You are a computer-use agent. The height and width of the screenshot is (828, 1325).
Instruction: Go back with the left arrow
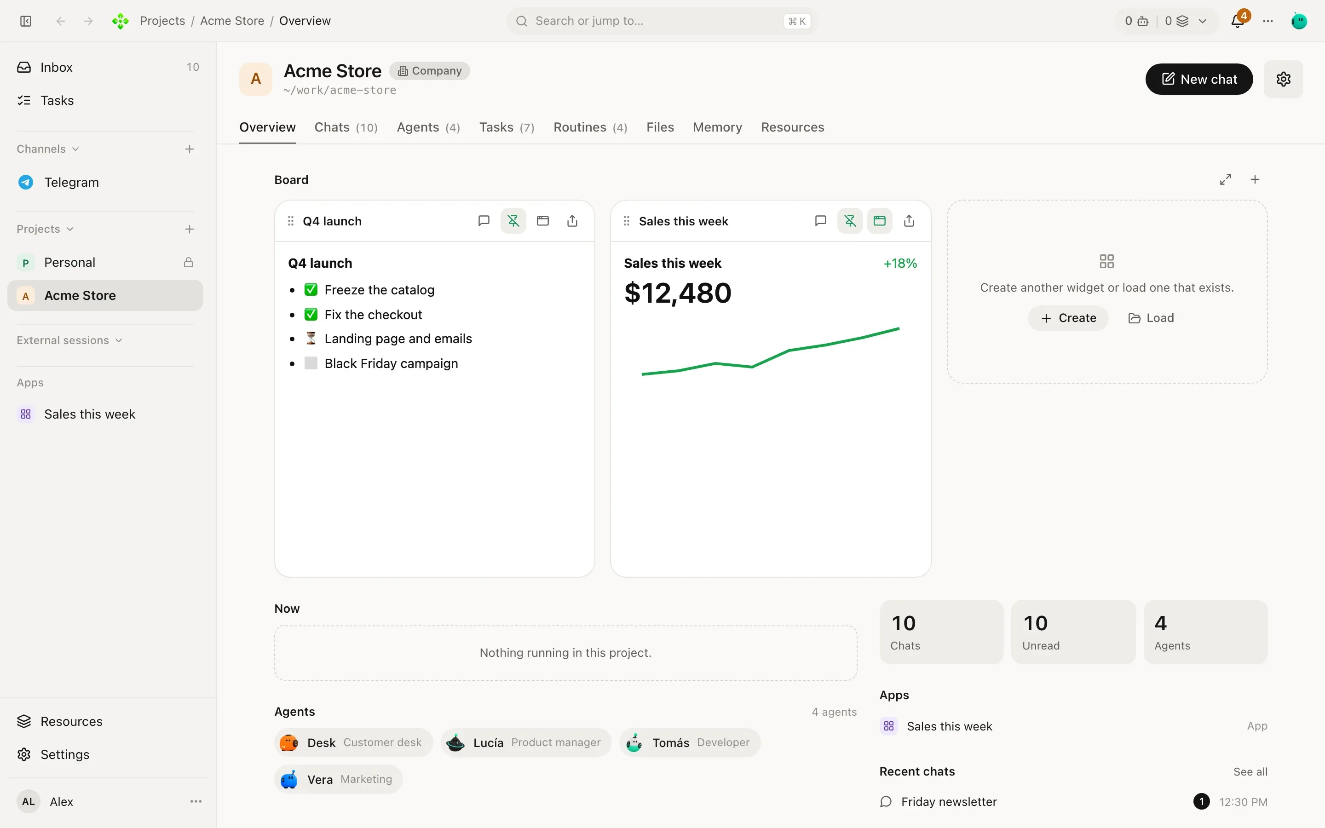coord(61,21)
